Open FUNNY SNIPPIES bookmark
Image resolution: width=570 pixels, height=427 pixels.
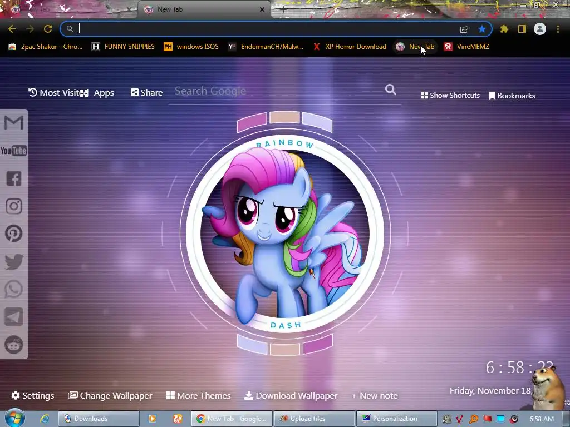tap(124, 47)
